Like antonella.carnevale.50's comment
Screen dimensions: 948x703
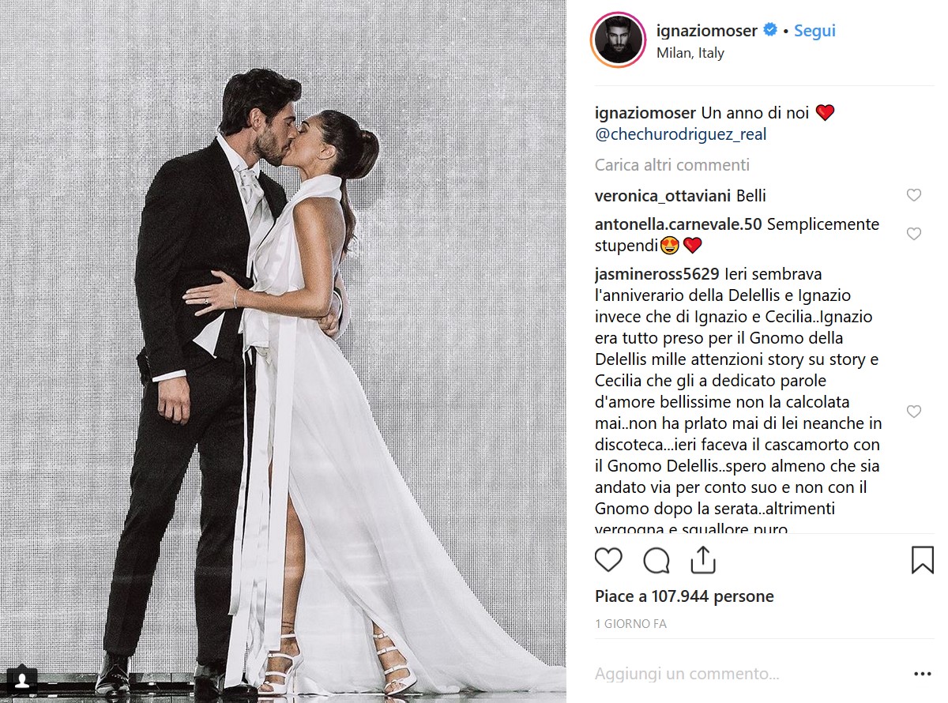[x=914, y=235]
